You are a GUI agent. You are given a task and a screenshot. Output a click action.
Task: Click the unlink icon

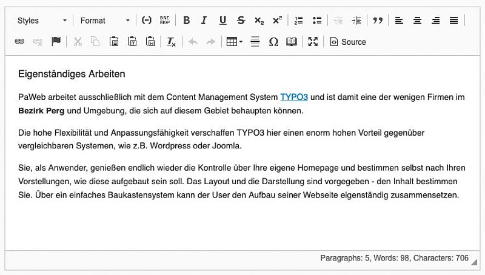(x=38, y=41)
